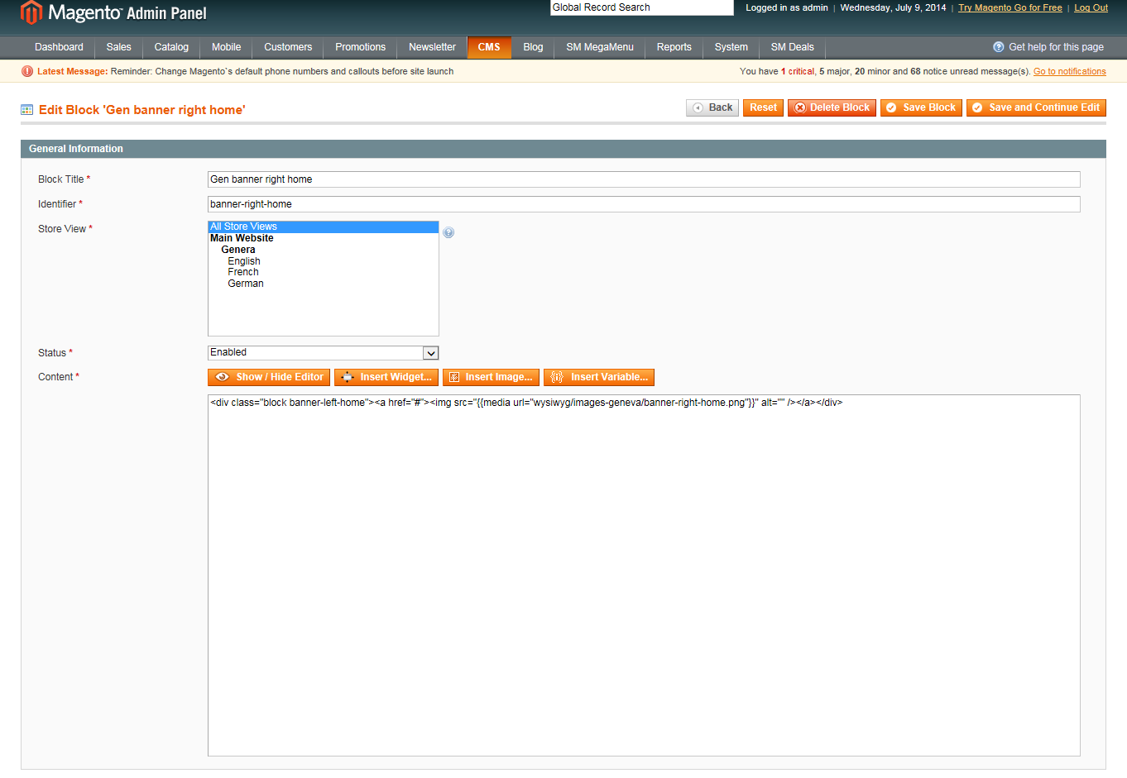Click the red latest message alert icon

click(x=27, y=71)
